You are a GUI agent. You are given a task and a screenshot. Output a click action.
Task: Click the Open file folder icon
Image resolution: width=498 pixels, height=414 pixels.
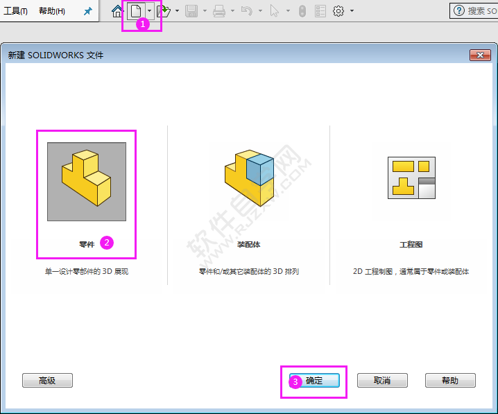164,11
